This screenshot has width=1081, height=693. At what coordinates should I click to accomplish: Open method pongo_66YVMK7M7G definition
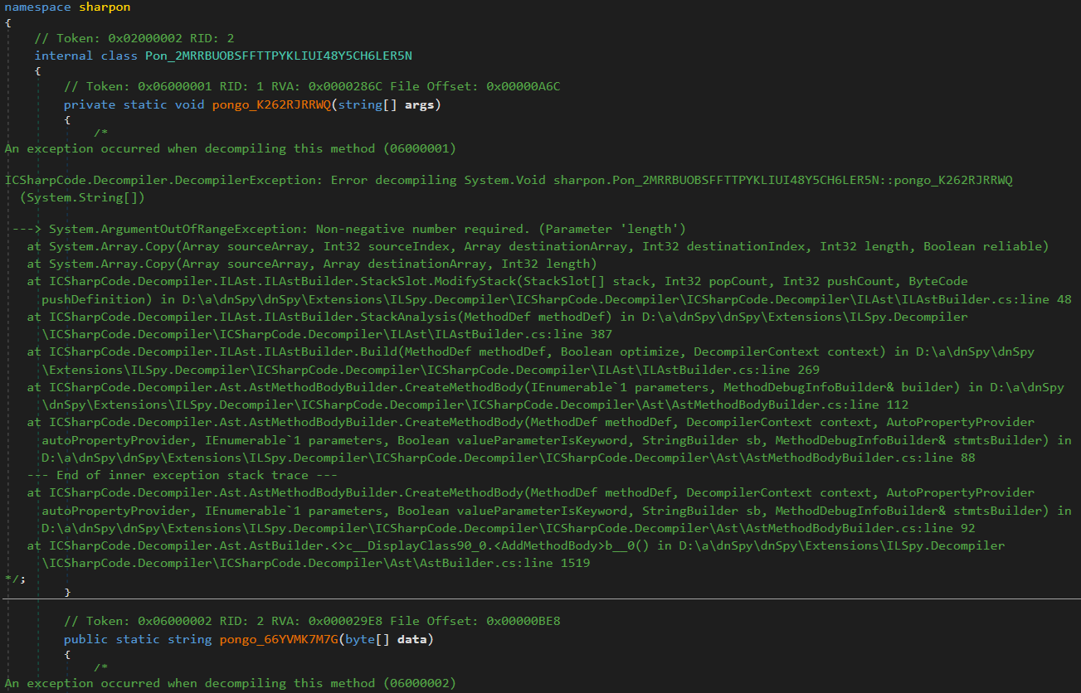coord(279,639)
